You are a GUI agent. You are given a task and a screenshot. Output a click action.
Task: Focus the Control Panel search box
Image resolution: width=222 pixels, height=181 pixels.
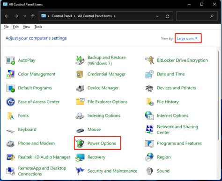click(x=197, y=16)
